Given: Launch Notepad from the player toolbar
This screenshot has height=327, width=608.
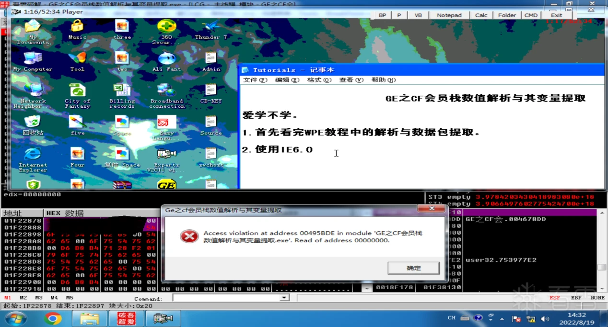Looking at the screenshot, I should (449, 15).
